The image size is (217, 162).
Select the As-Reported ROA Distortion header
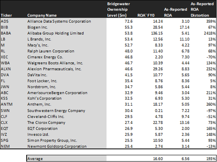coord(202,10)
